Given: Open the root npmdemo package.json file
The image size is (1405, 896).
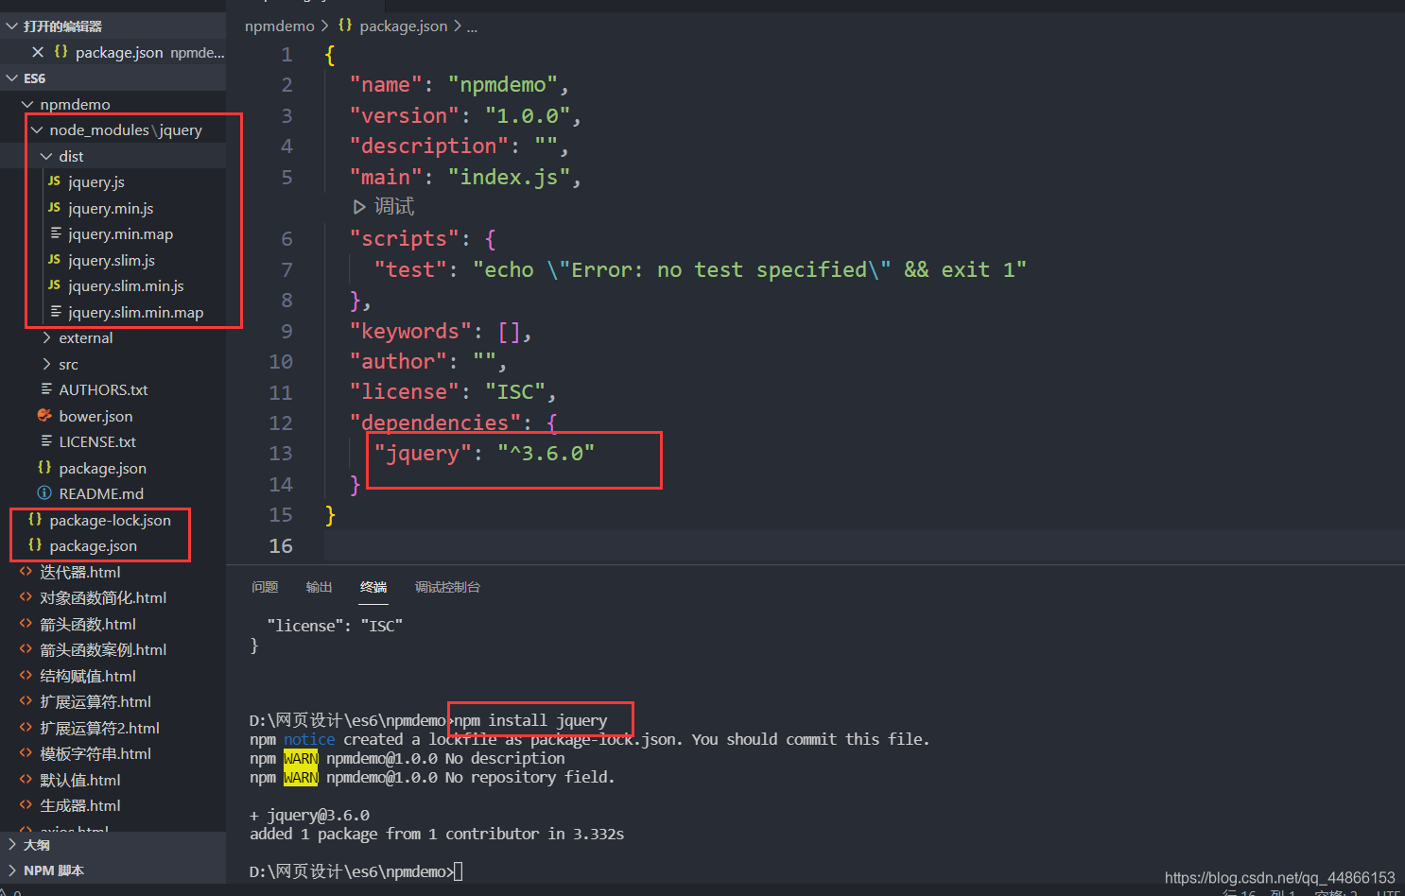Looking at the screenshot, I should [93, 545].
